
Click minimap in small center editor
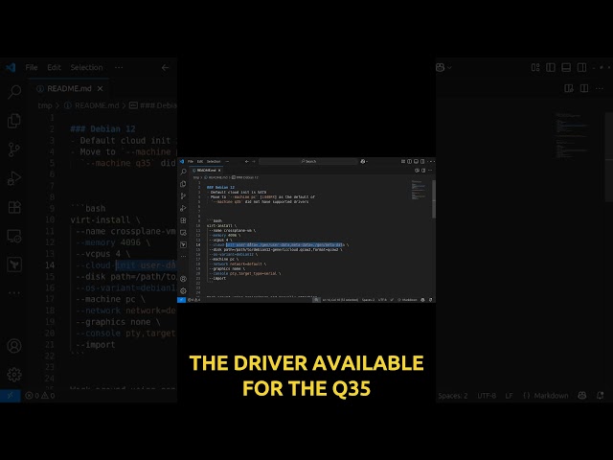[x=419, y=190]
